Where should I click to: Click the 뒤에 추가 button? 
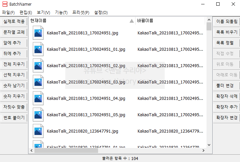click(14, 53)
